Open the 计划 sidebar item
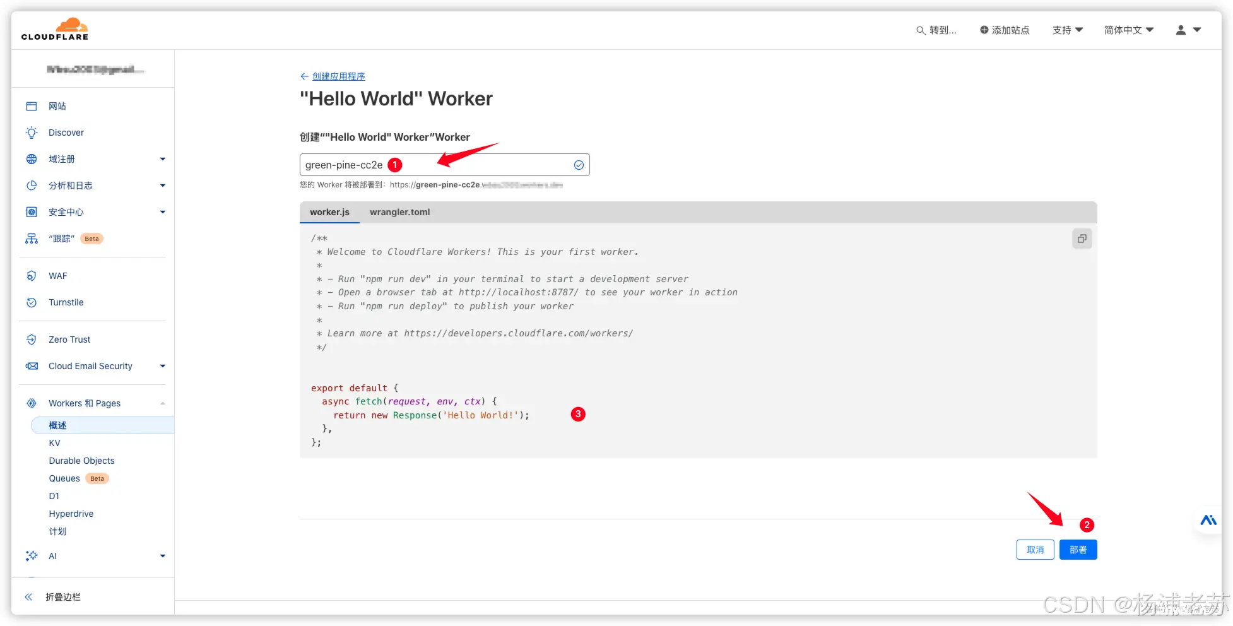 [57, 531]
